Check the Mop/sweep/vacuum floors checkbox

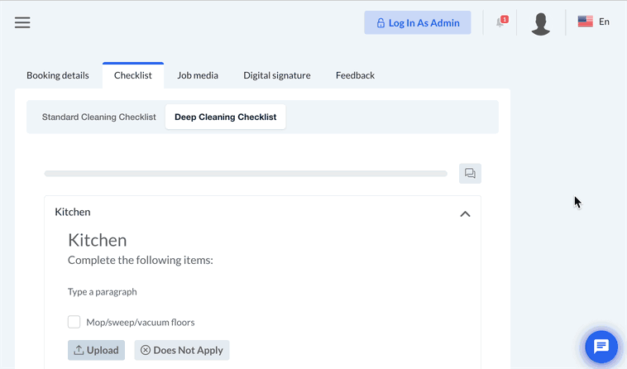click(74, 322)
